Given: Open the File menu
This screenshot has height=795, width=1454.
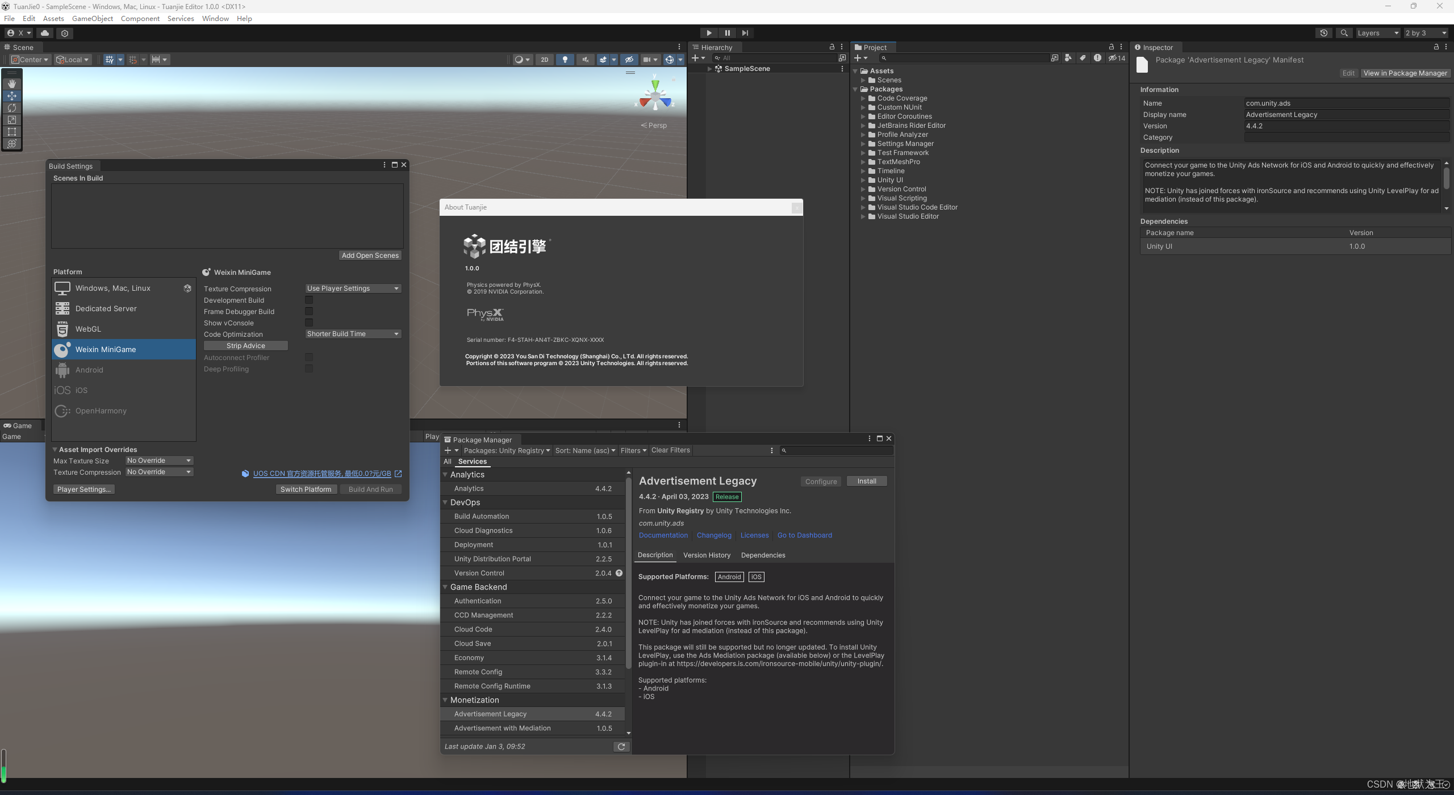Looking at the screenshot, I should [10, 19].
